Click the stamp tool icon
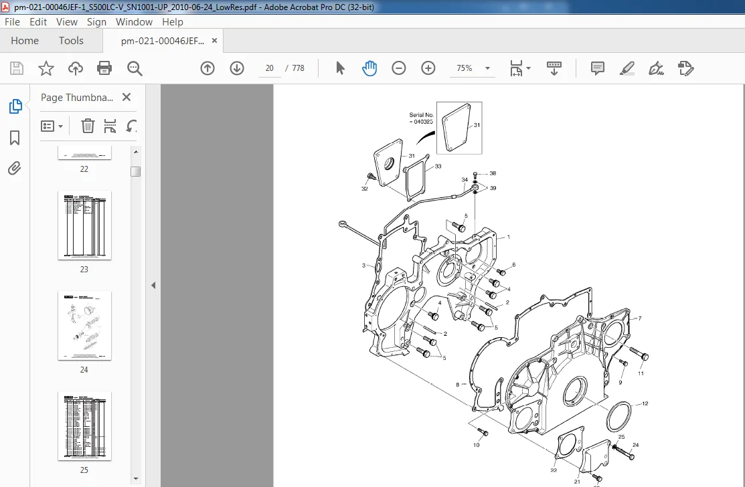This screenshot has width=745, height=487. [x=685, y=68]
